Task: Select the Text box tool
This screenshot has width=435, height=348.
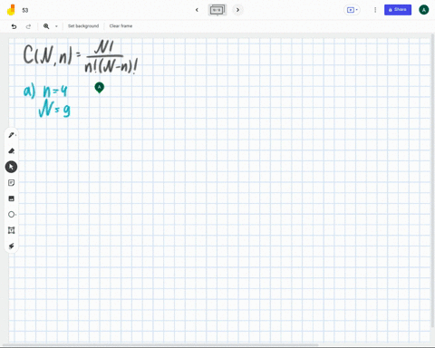Action: (12, 230)
